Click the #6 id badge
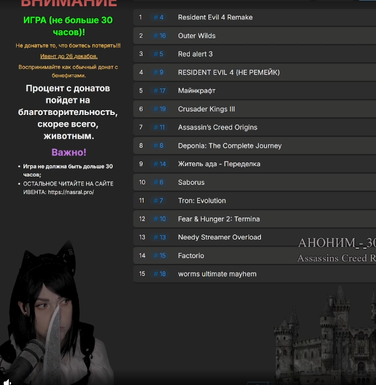 point(158,182)
